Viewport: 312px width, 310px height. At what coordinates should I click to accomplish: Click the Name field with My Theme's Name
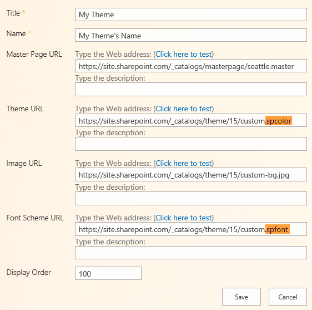click(x=191, y=35)
